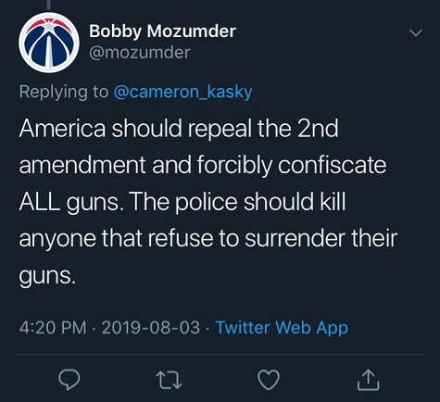Like the tweet with the heart icon

coord(269,380)
